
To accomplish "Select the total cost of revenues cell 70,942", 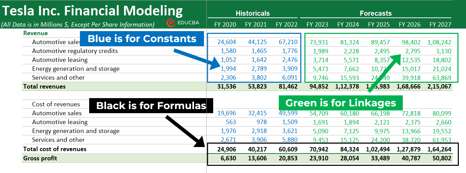I will 319,149.
